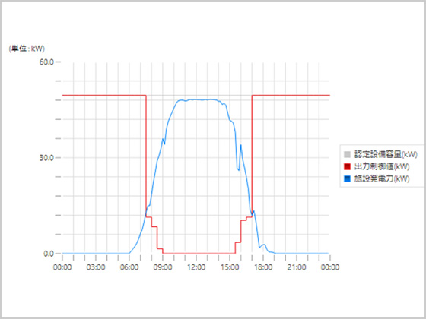The height and width of the screenshot is (319, 426).
Task: Click the 00:00 label at axis start
Action: (62, 267)
